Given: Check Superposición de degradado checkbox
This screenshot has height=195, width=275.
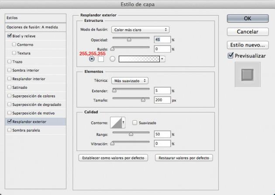Looking at the screenshot, I should [10, 104].
